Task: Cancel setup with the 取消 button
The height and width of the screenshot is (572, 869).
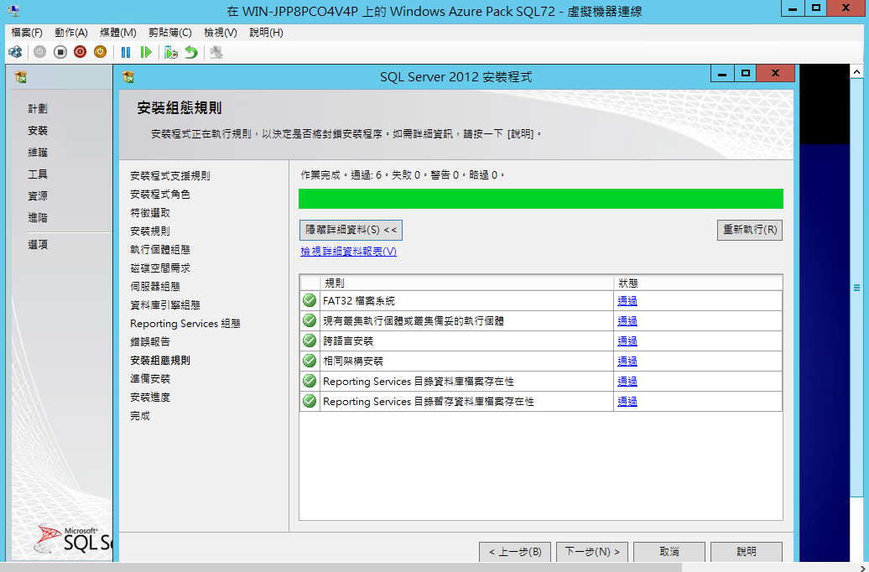Action: (x=669, y=552)
